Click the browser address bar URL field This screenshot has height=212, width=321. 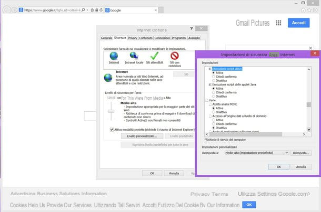[x=52, y=10]
